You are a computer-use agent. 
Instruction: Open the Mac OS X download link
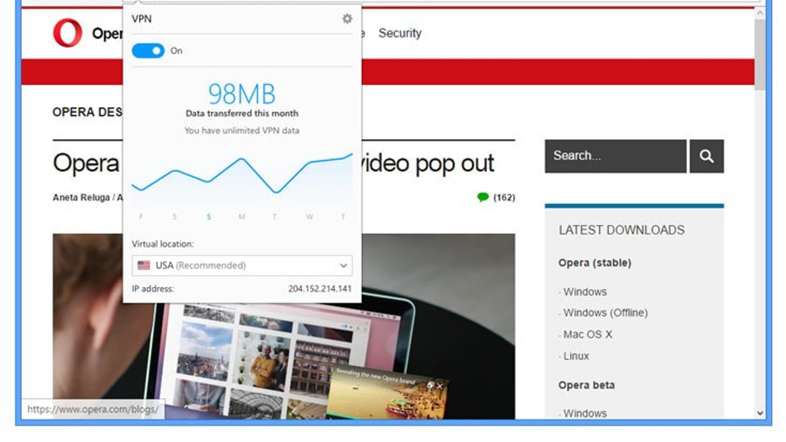[588, 334]
